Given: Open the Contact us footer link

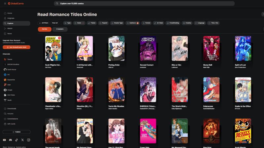Looking at the screenshot, I should (11, 147).
